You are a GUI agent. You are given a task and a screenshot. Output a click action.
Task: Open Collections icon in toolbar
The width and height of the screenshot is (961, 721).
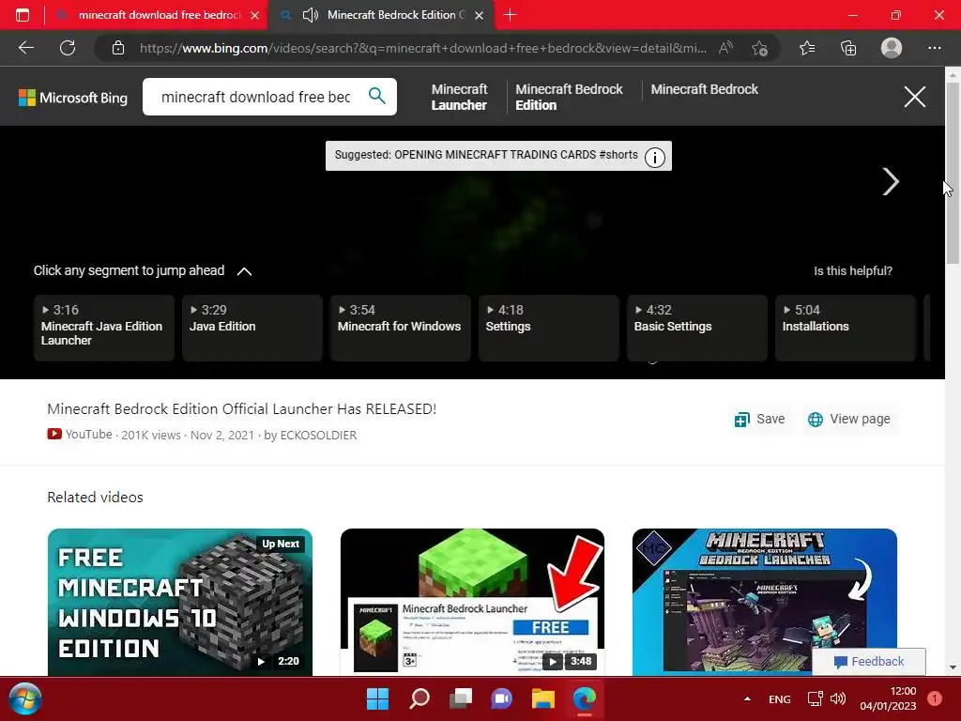[848, 48]
